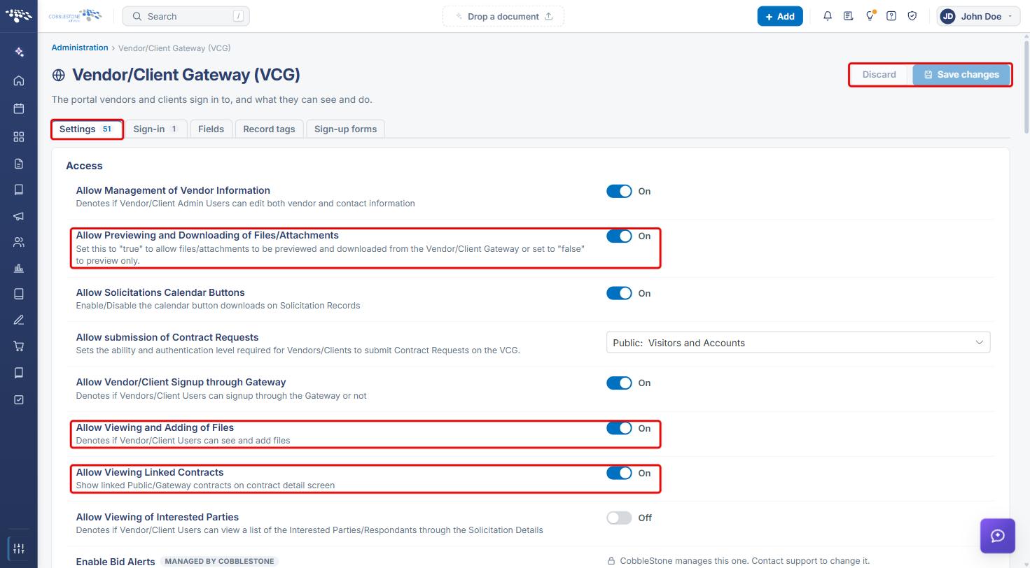Switch off Allow Viewing and Adding of Files
The image size is (1030, 568).
click(619, 428)
